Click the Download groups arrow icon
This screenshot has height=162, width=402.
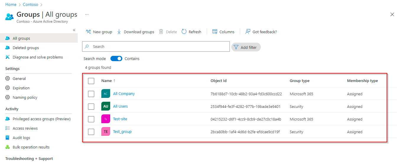click(119, 31)
